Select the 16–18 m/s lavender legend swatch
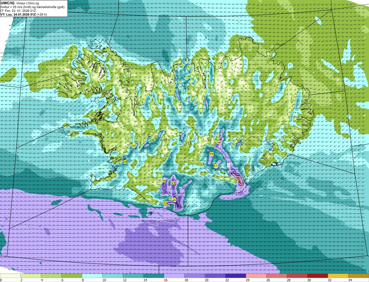Viewport: 369px width, 282px height. pos(174,276)
